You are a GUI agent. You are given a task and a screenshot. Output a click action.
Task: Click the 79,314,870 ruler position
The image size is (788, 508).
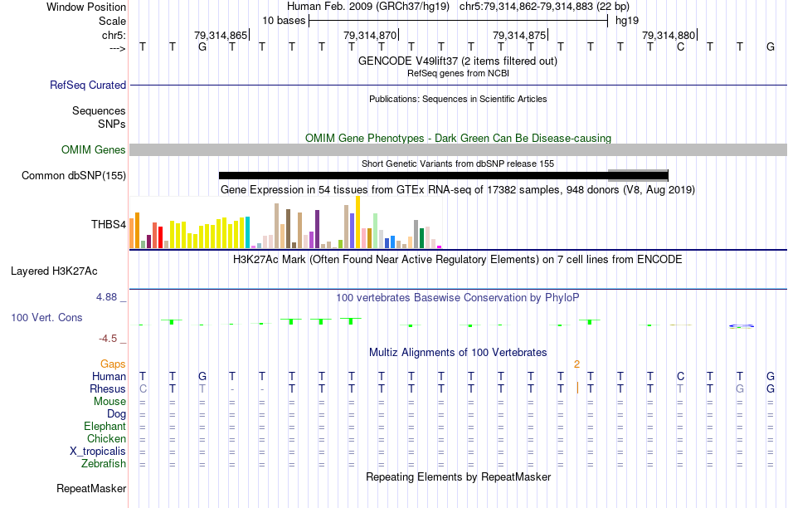pyautogui.click(x=371, y=35)
